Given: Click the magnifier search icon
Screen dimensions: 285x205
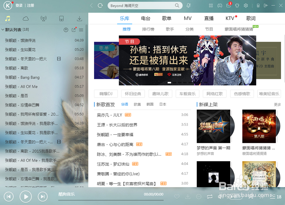Looking at the screenshot, I should (177, 5).
